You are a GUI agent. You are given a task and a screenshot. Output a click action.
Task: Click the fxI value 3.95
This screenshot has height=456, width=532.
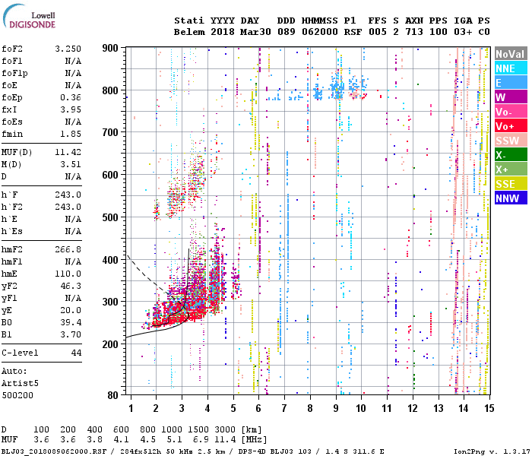point(71,109)
